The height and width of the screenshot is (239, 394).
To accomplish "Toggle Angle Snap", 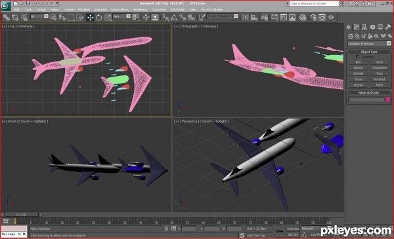I will (x=174, y=17).
